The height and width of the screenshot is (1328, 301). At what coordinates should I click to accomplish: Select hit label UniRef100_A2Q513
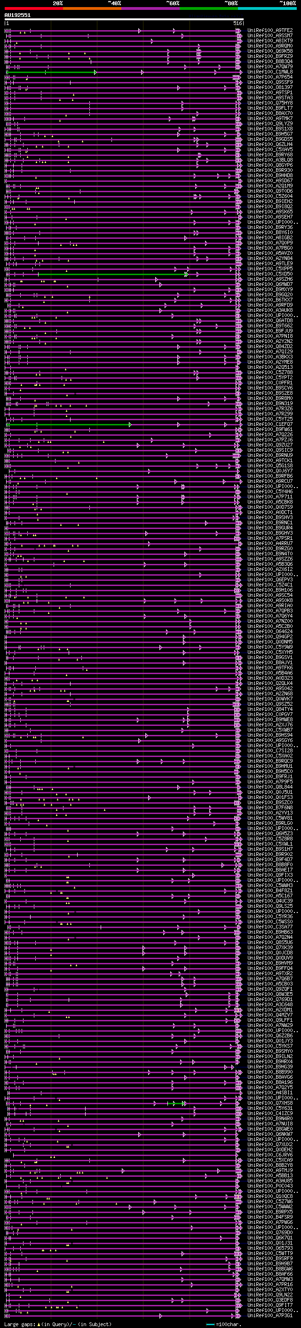(x=270, y=367)
